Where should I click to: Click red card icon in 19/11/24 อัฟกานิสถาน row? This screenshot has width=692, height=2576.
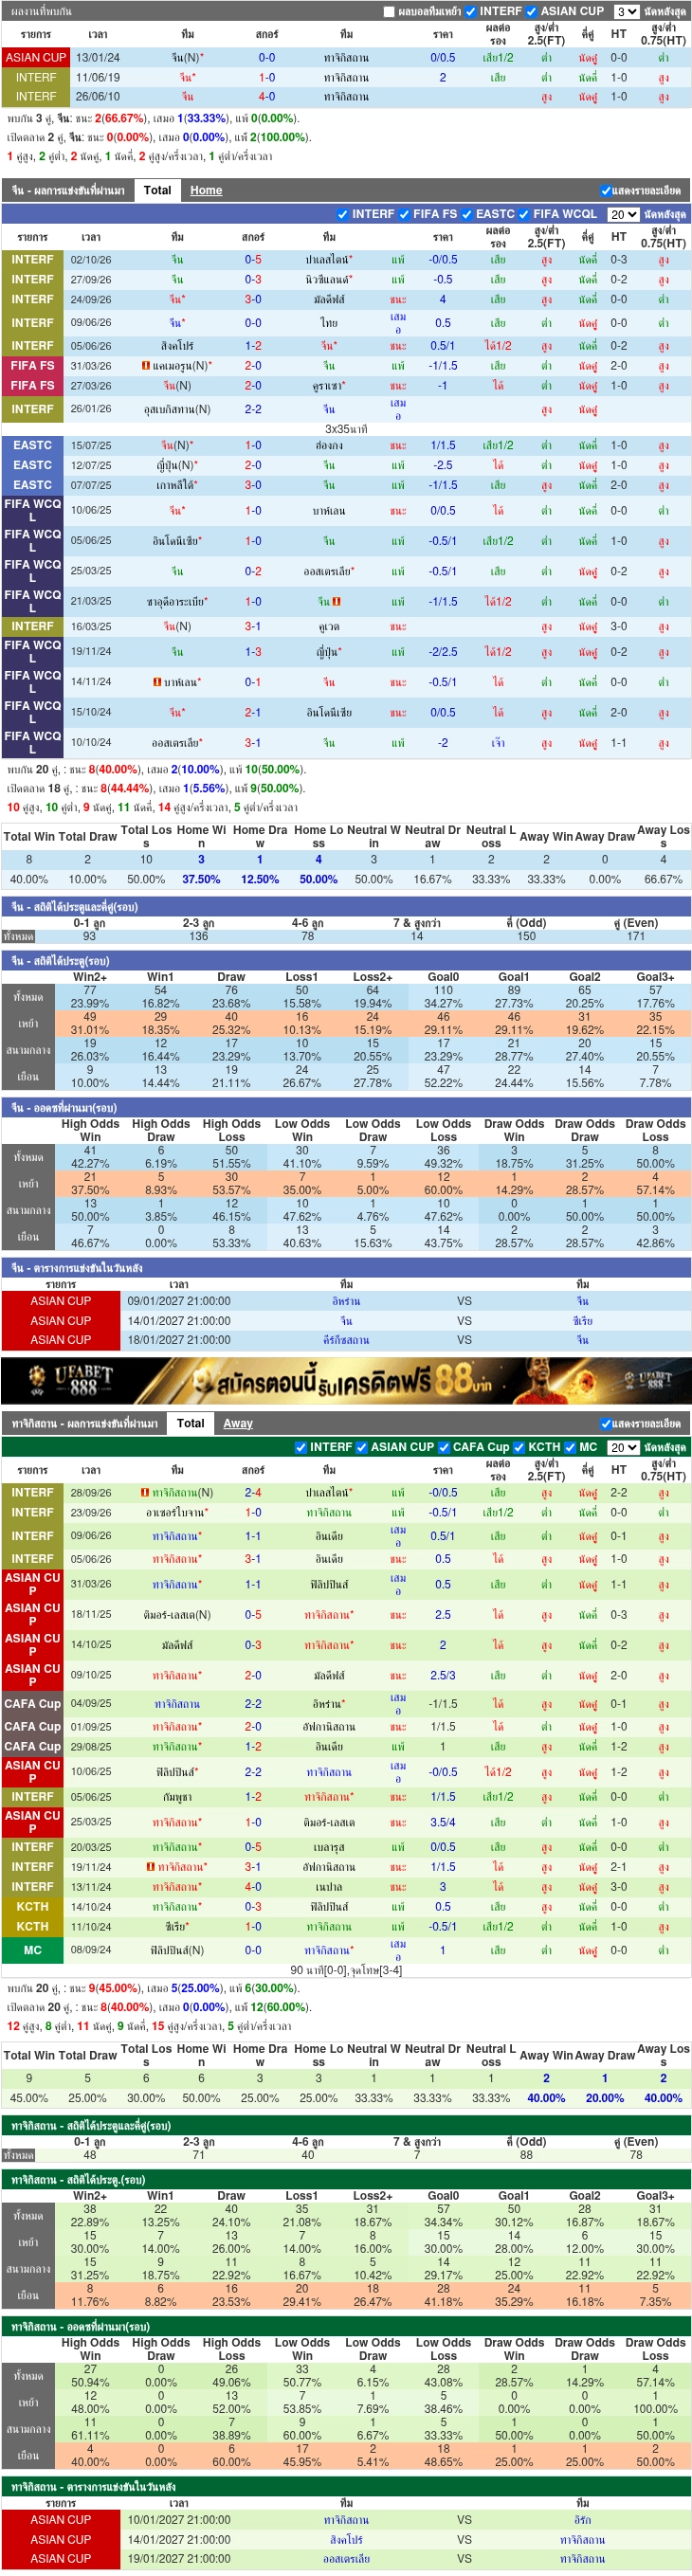(x=150, y=1867)
